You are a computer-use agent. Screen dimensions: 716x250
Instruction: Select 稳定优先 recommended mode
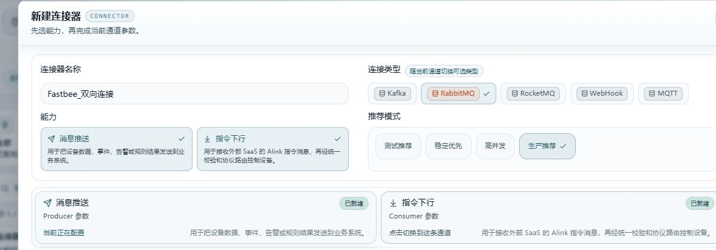coord(448,146)
